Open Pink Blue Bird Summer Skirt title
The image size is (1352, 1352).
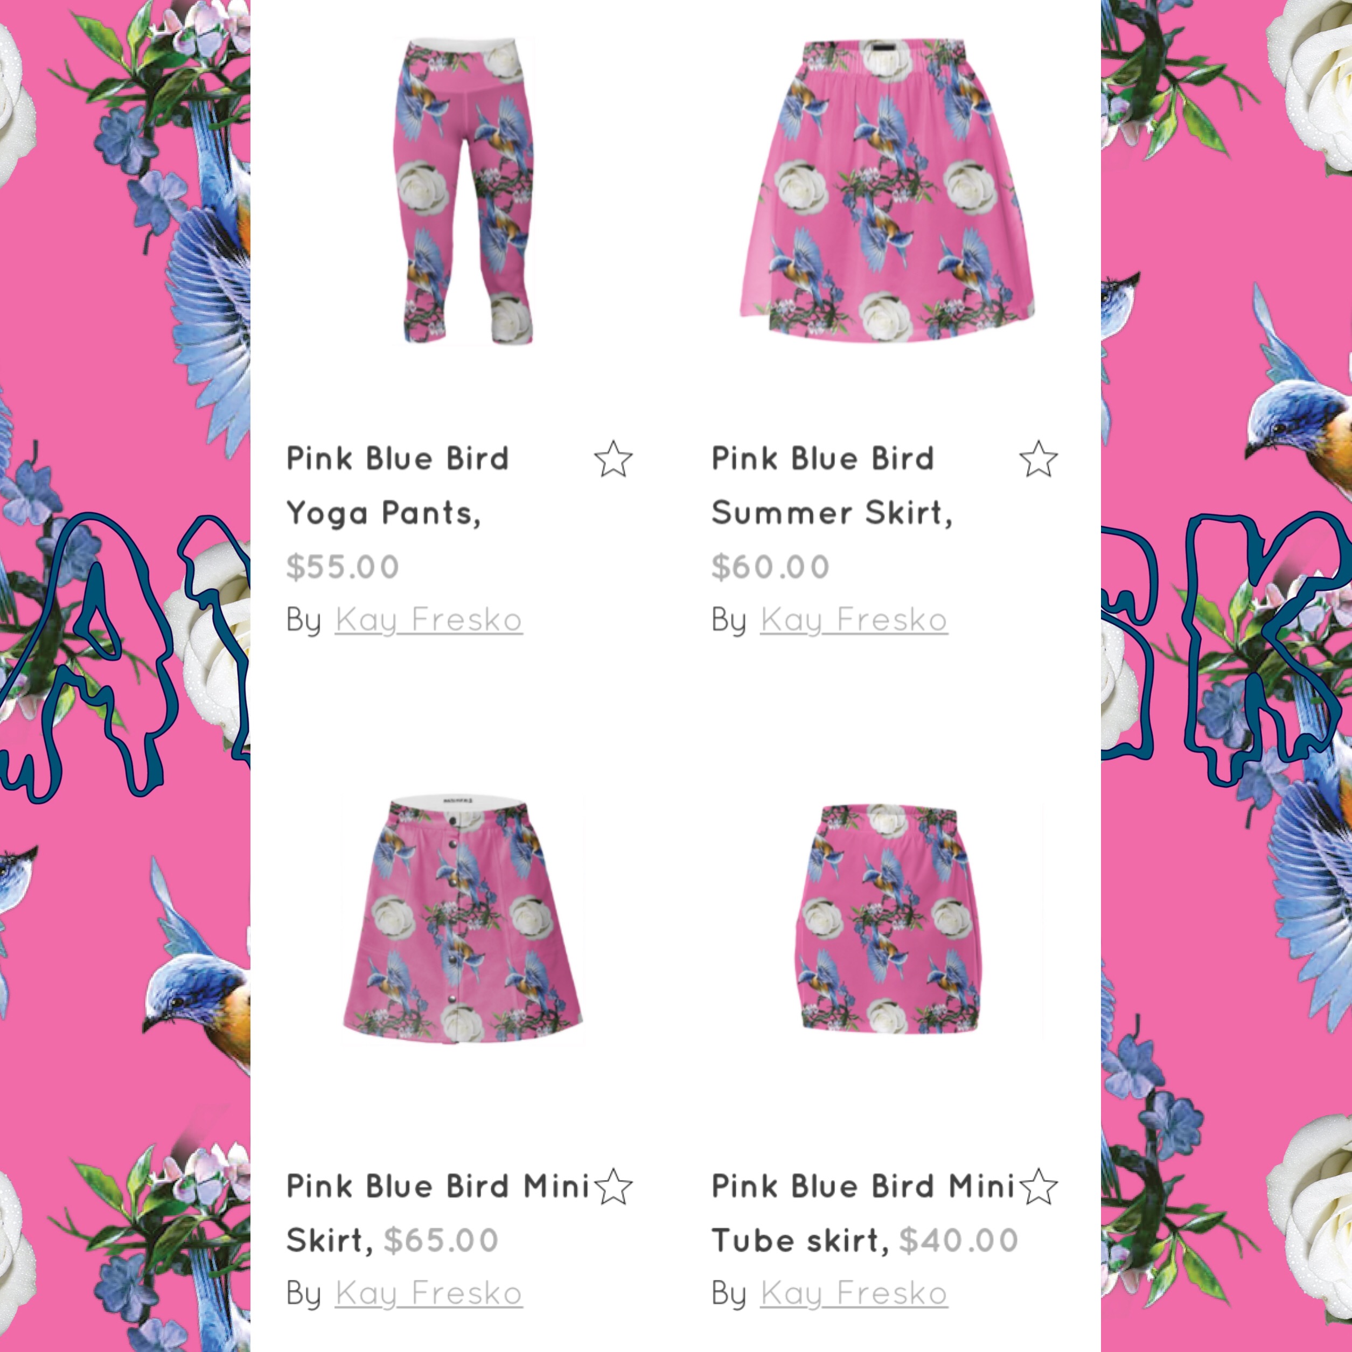832,486
